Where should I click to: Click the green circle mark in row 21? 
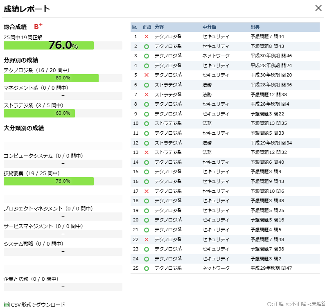click(x=147, y=230)
